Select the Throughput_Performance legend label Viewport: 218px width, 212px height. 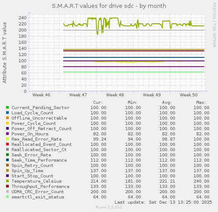pyautogui.click(x=40, y=187)
